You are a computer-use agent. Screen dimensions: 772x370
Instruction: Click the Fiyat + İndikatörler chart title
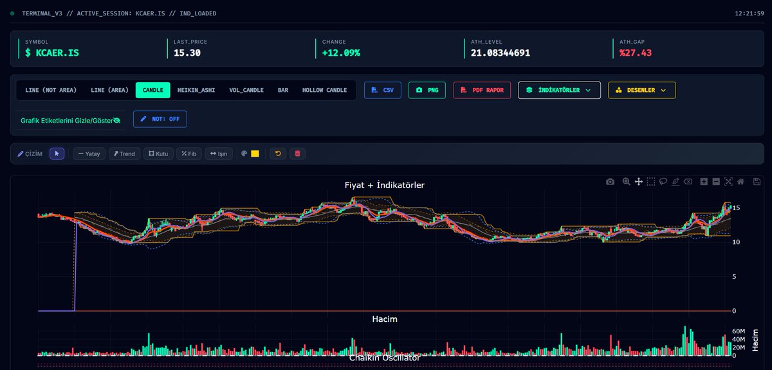[385, 185]
